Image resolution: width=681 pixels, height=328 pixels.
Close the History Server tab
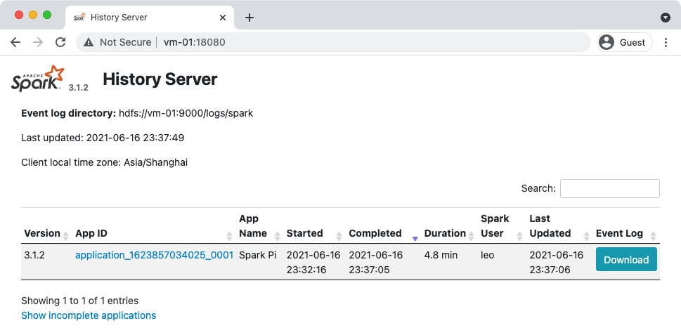click(222, 18)
